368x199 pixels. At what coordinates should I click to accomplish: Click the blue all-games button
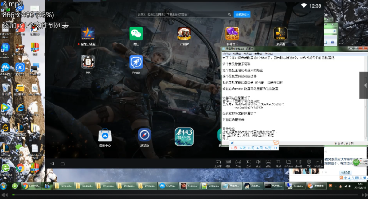(x=242, y=14)
